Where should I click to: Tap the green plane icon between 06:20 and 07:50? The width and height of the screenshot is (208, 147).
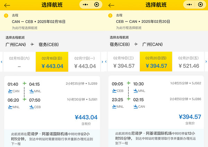[x=24, y=99]
